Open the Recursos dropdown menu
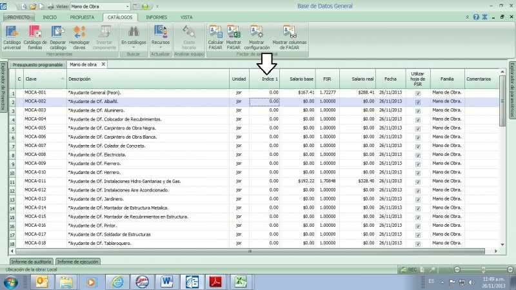 (161, 43)
